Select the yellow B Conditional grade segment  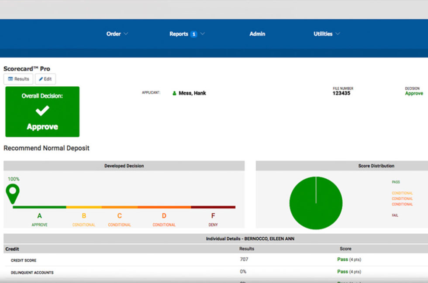click(84, 207)
